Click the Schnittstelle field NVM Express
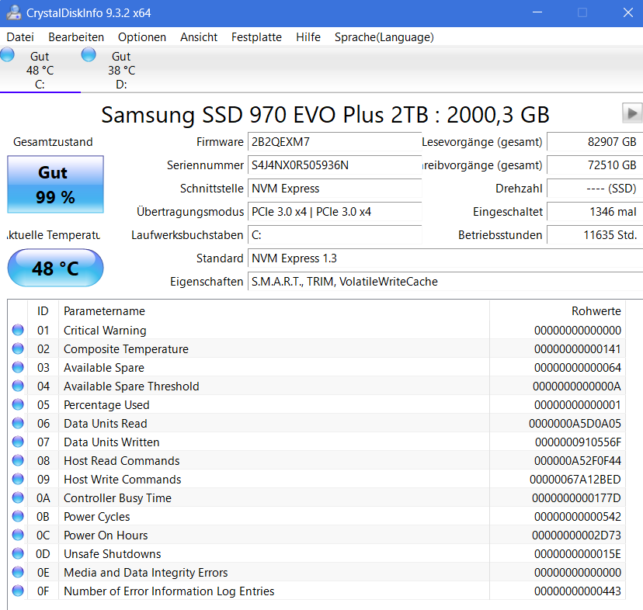This screenshot has height=610, width=643. [x=335, y=189]
